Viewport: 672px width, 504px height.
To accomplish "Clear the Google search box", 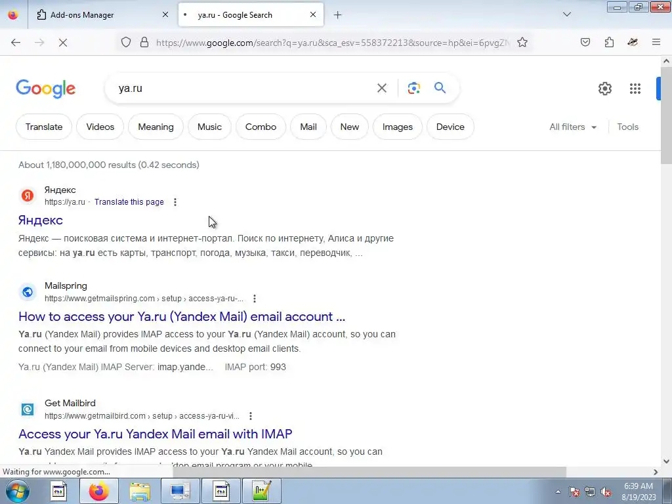I will point(381,88).
